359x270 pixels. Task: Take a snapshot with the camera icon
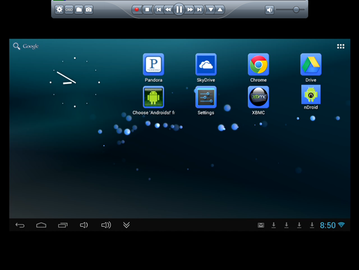(x=89, y=10)
